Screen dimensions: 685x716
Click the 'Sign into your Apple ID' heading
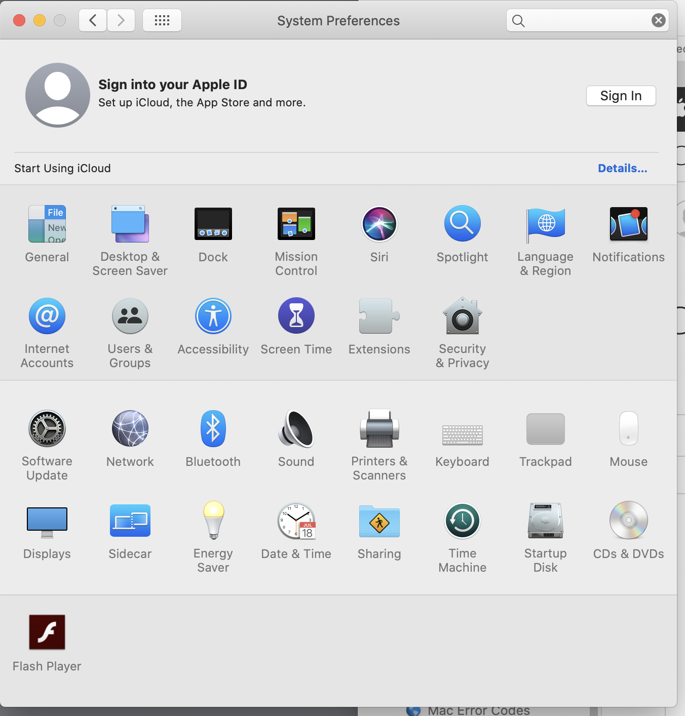click(x=173, y=85)
